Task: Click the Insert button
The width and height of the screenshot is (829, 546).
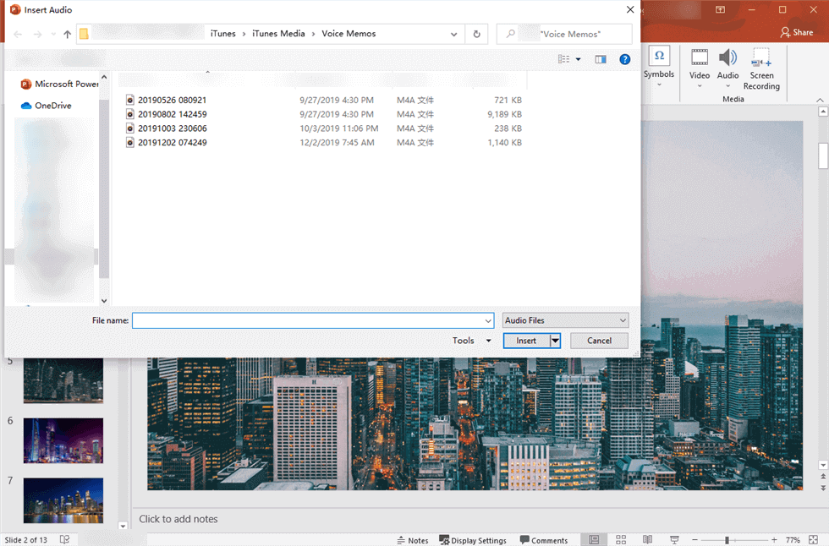Action: click(526, 341)
